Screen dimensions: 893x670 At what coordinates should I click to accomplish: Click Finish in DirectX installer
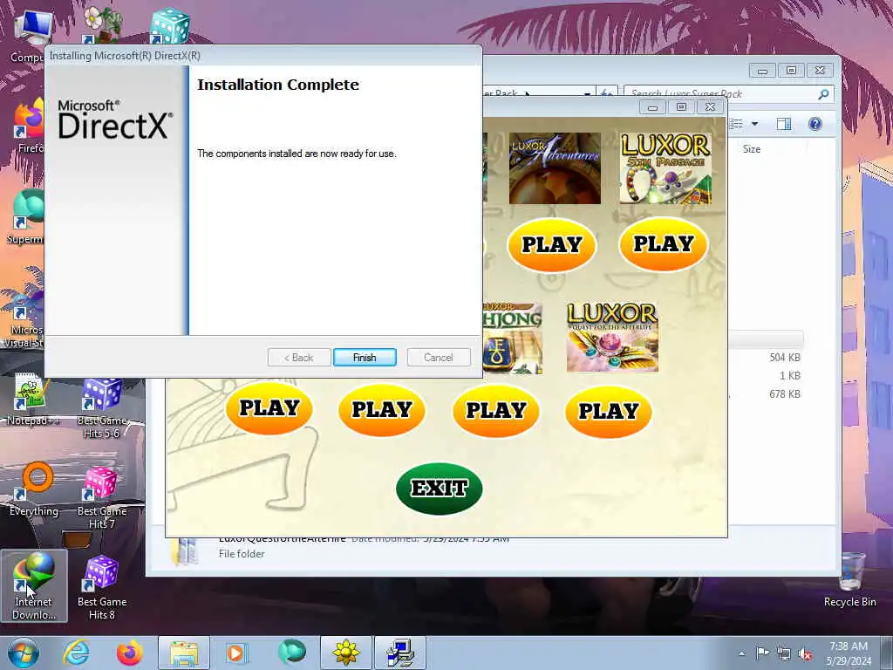pos(365,357)
